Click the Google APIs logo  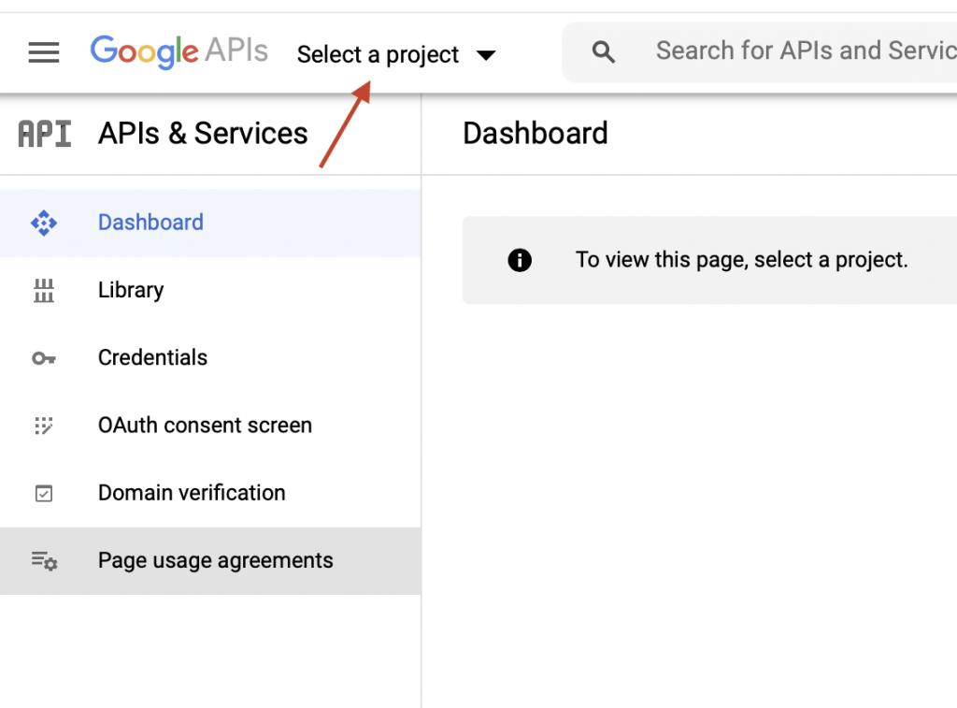click(x=179, y=51)
